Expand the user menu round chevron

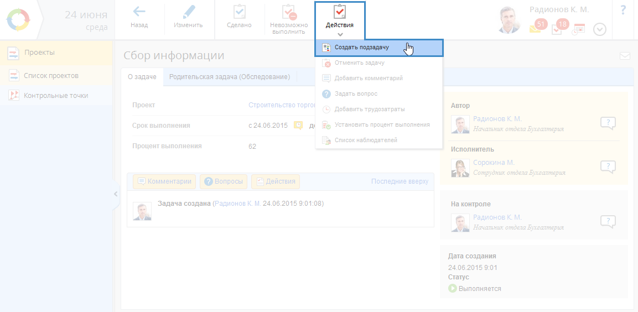click(x=600, y=29)
